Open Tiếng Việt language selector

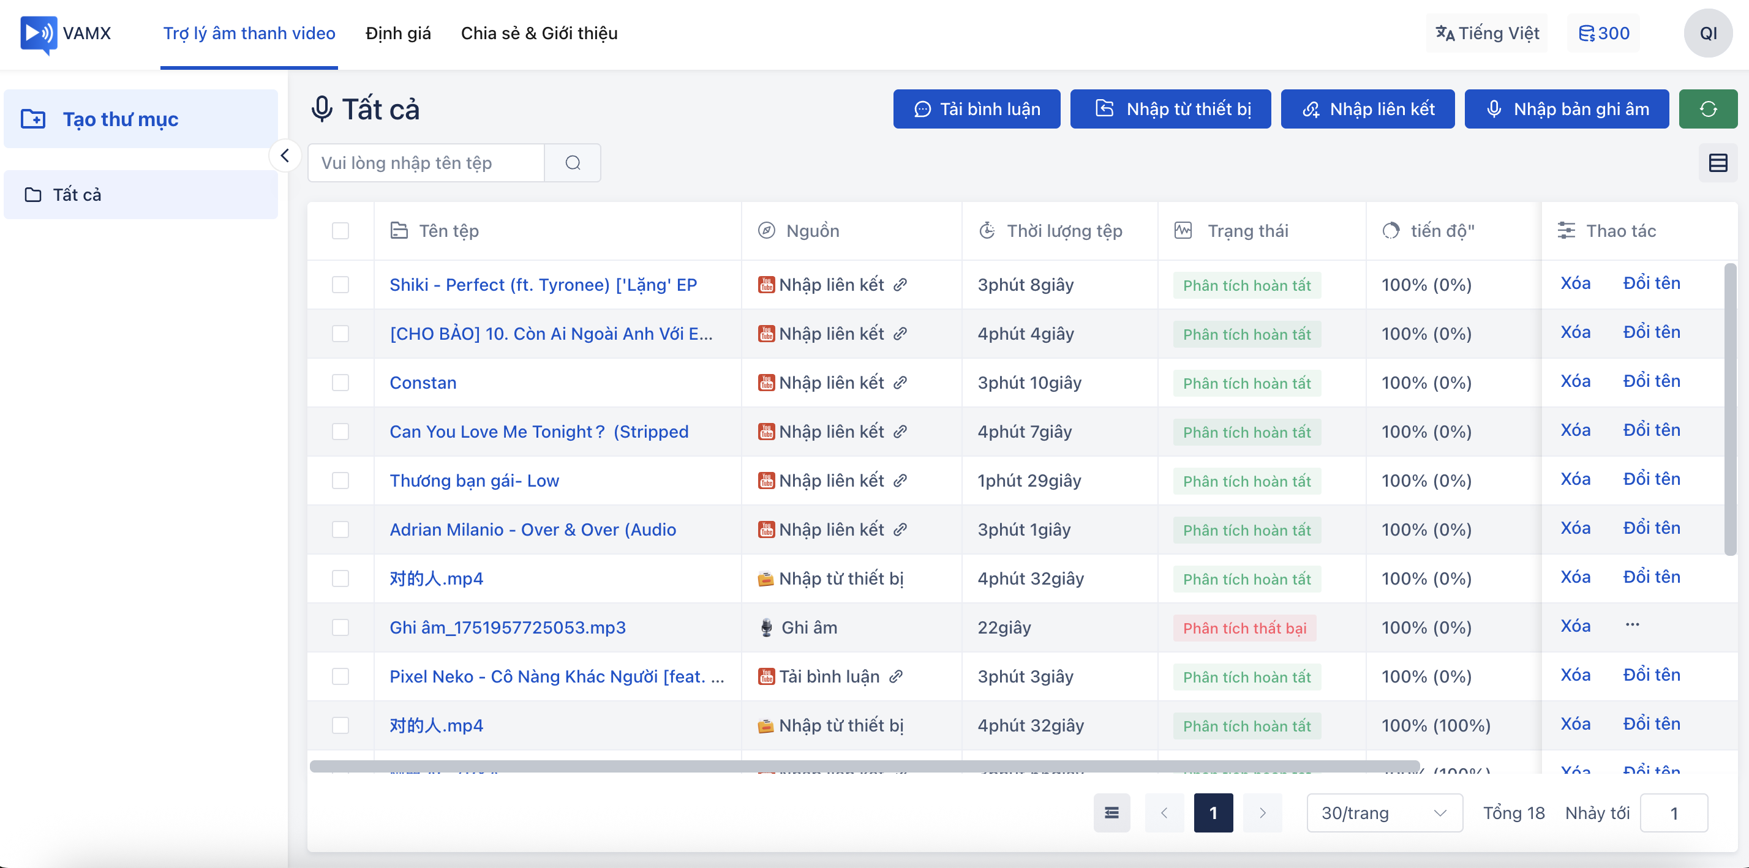(x=1487, y=33)
